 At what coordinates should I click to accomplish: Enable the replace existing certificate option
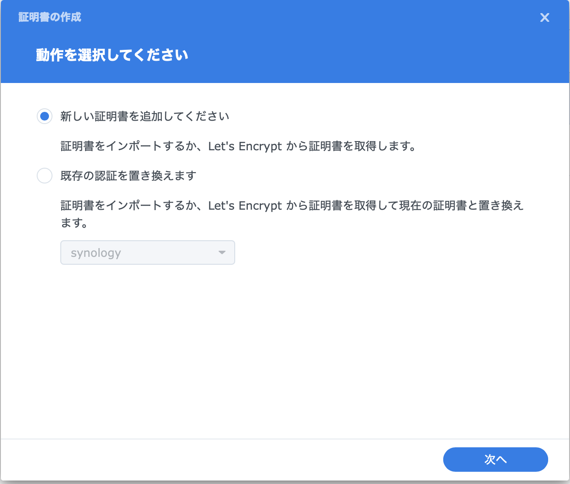45,176
